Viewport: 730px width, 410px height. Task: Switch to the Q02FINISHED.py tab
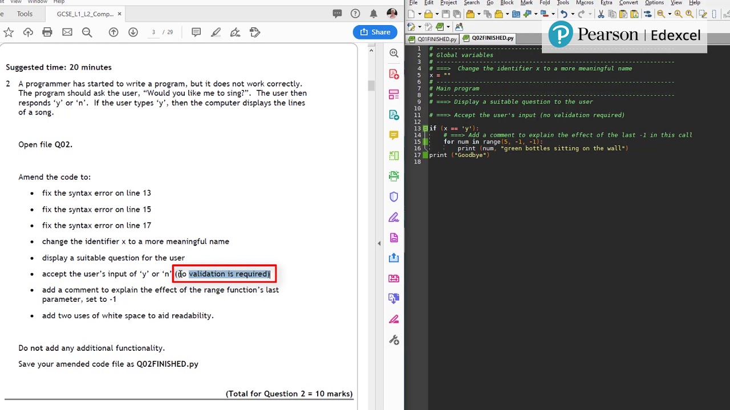[488, 38]
